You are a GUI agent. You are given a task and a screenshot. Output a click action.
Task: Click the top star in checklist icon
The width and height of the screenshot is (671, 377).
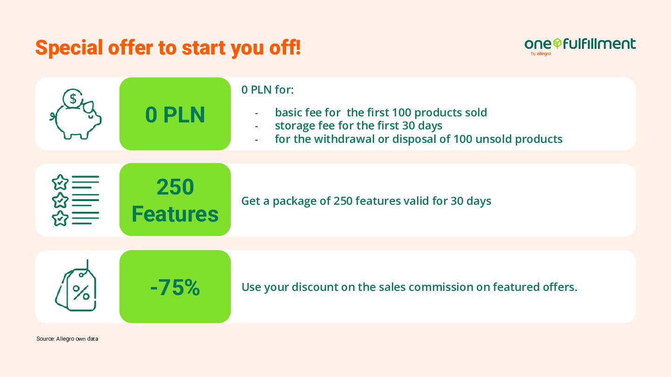(60, 182)
